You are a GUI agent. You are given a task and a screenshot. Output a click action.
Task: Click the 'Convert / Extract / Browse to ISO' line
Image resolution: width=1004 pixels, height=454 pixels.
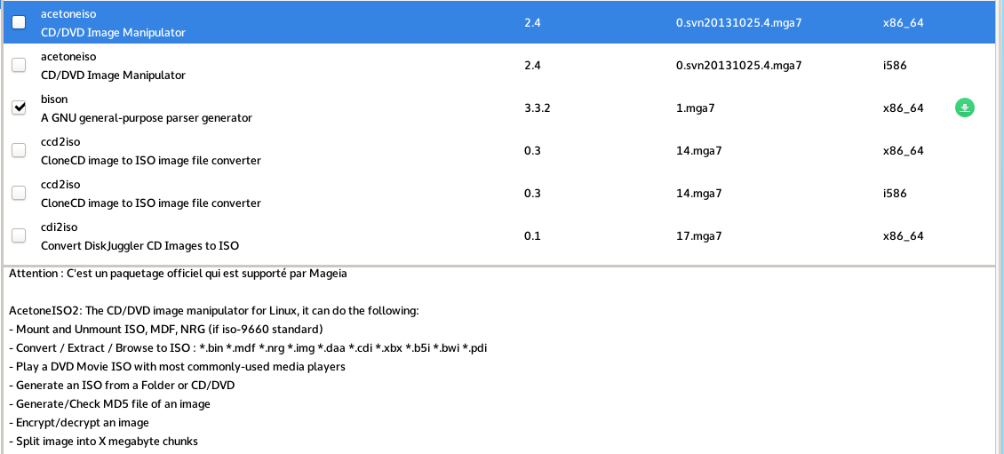tap(249, 348)
